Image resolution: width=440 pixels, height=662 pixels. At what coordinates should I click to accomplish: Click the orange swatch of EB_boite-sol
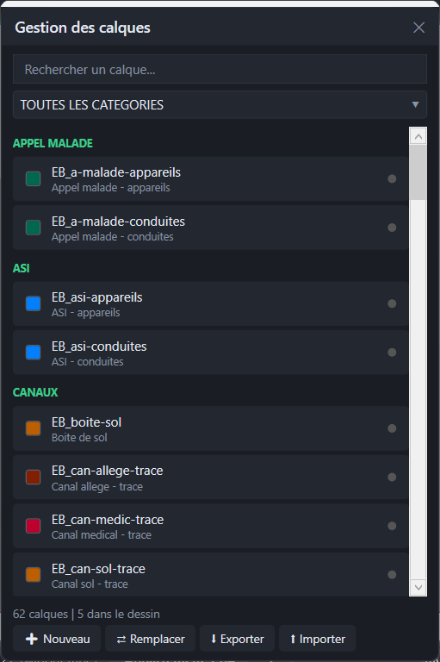(x=33, y=428)
